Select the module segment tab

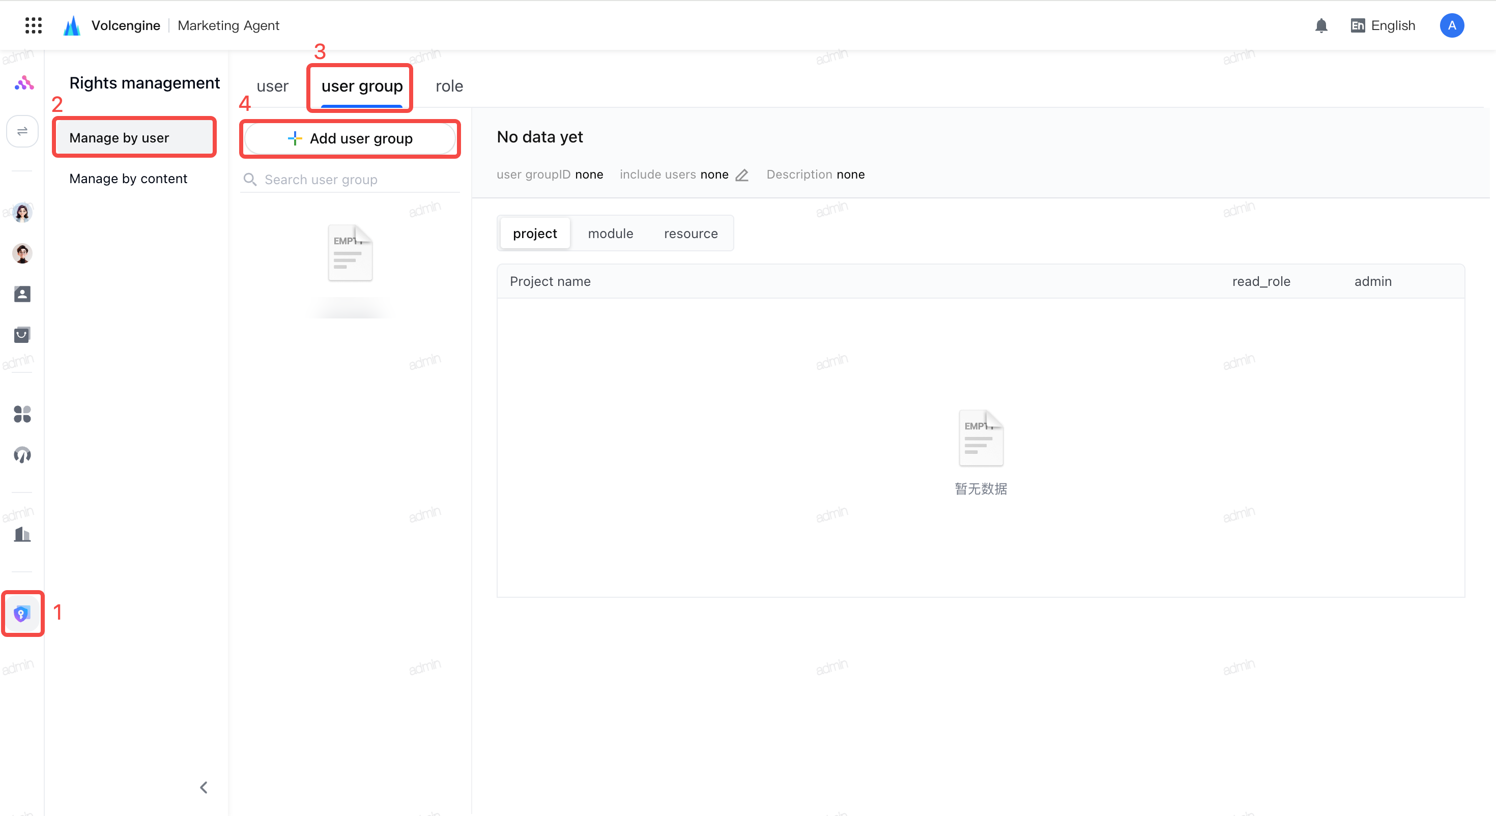(611, 234)
